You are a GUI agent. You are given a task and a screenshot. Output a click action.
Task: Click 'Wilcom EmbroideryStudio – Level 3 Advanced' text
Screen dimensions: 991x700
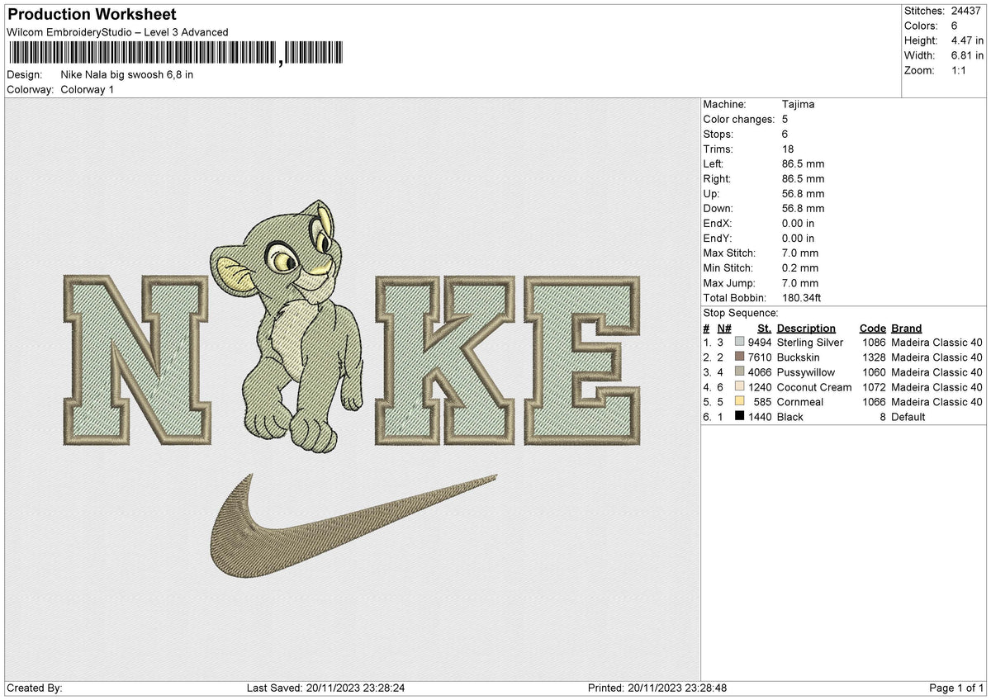117,32
